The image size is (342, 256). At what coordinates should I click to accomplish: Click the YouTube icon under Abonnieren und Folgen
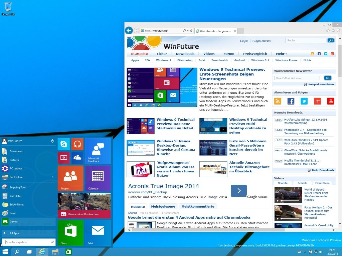[330, 101]
